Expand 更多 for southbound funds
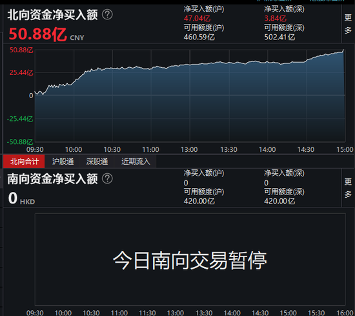Viewport: 355px width, 316px height. (348, 188)
